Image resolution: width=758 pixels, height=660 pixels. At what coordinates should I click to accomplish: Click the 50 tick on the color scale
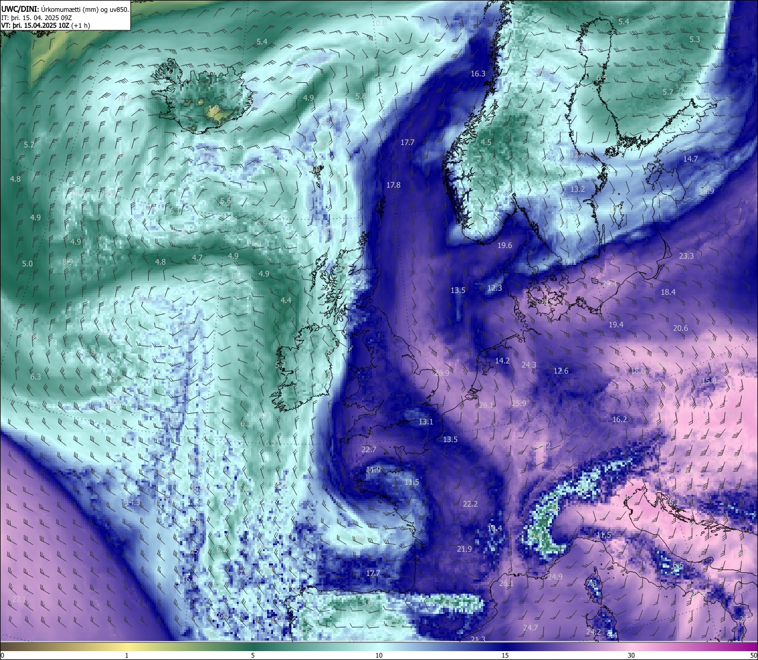tap(753, 655)
